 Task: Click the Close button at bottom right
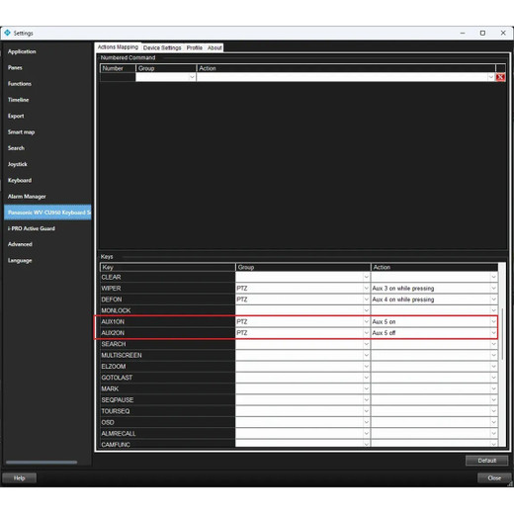(494, 477)
